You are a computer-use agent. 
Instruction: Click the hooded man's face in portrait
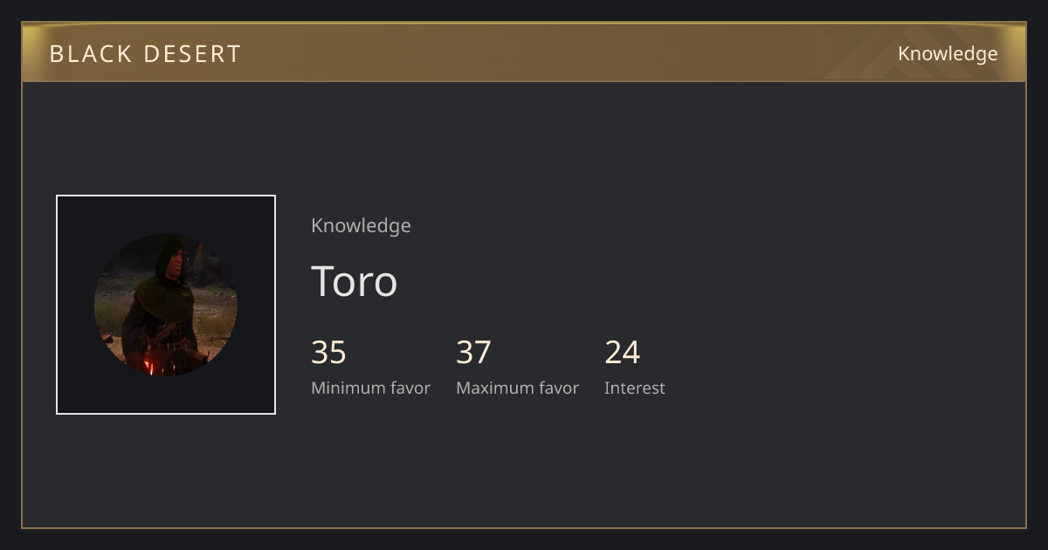(177, 260)
